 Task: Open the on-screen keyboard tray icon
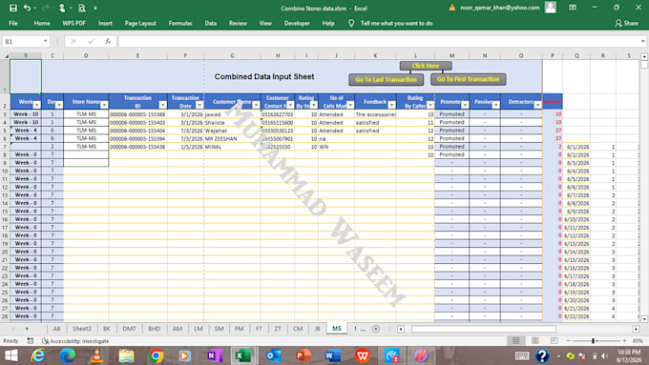point(522,355)
